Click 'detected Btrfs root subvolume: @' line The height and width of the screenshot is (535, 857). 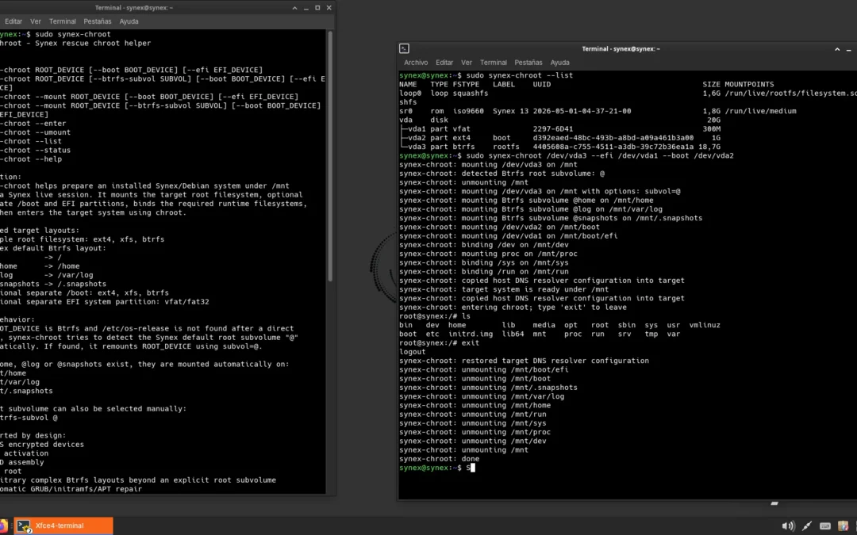[502, 174]
